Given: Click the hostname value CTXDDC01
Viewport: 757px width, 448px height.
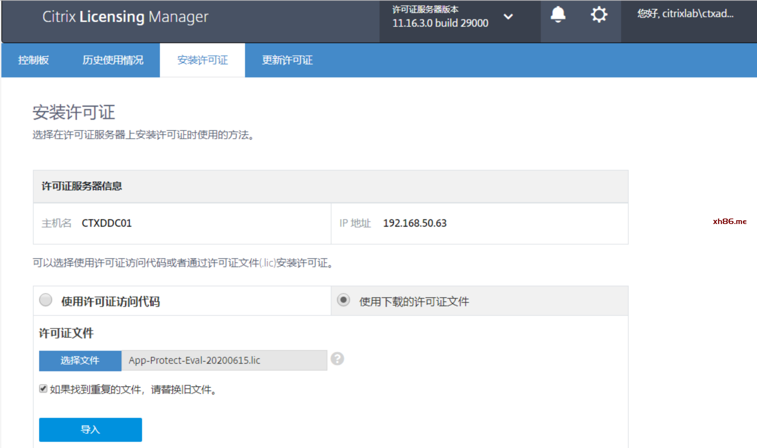Looking at the screenshot, I should (107, 223).
